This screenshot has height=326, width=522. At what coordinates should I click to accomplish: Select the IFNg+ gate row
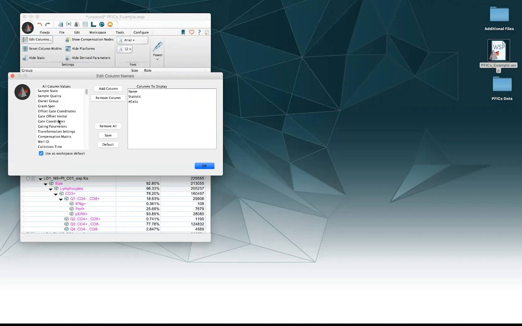pos(80,204)
